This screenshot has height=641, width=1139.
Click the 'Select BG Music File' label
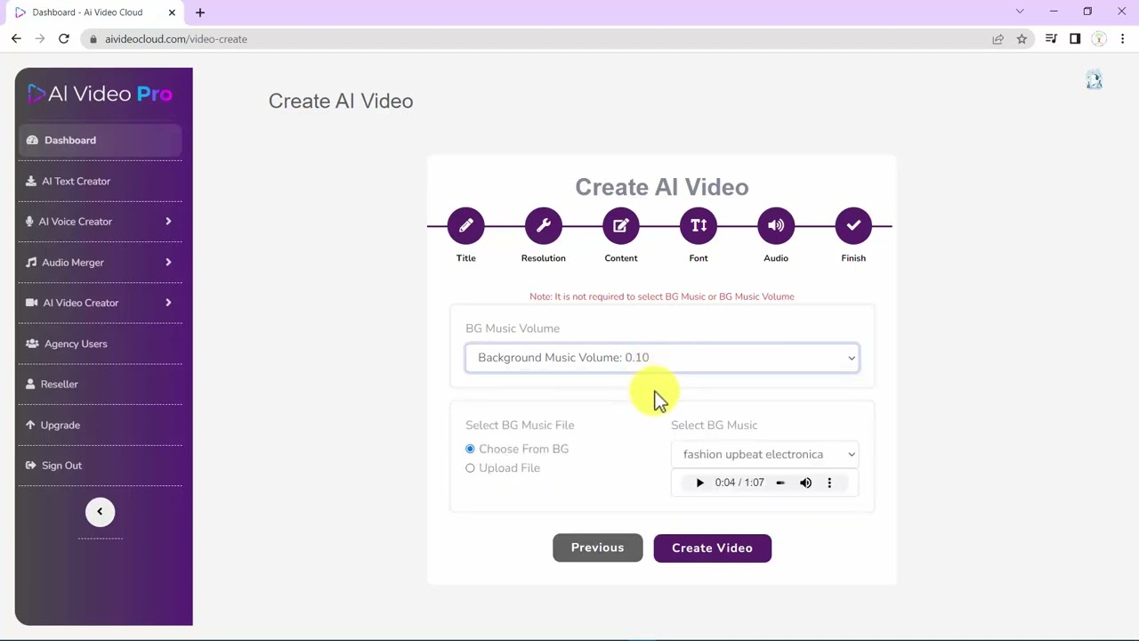(x=520, y=426)
